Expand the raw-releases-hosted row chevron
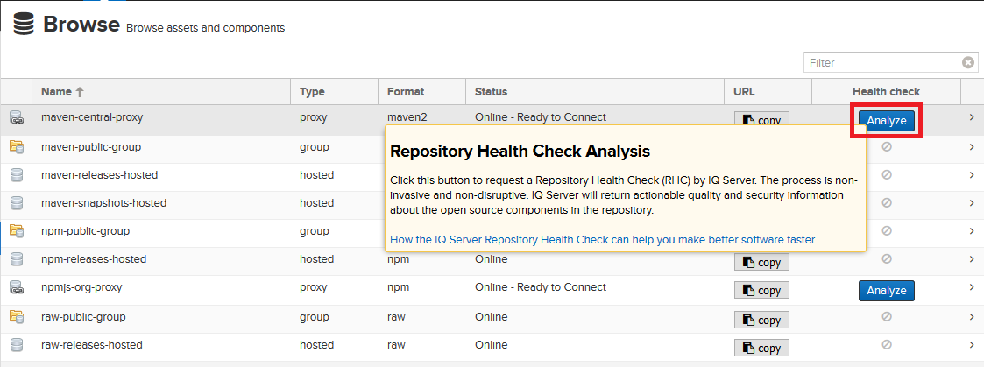 [972, 345]
